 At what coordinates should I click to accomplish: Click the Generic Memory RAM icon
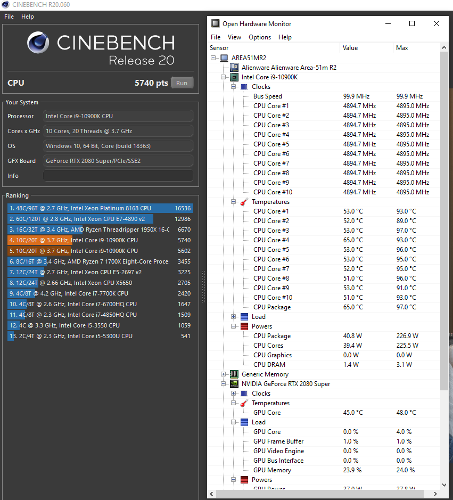point(234,374)
